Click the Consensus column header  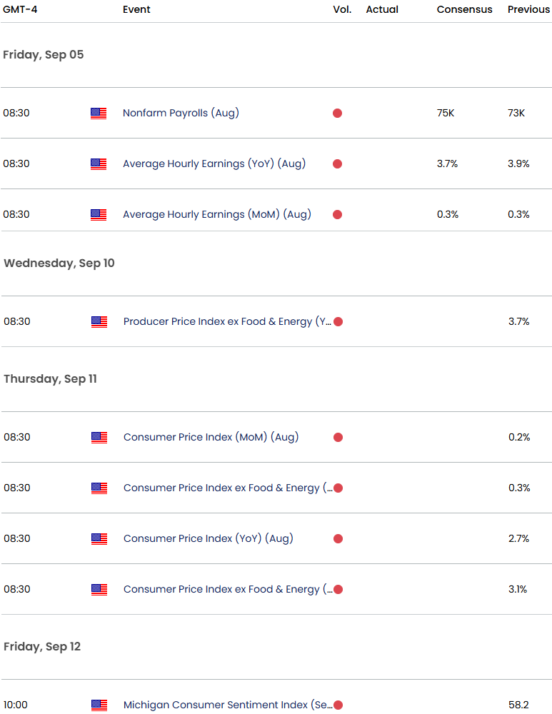pos(464,10)
